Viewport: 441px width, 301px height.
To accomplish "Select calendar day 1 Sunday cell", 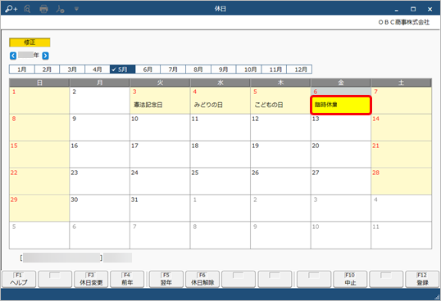I will (39, 101).
